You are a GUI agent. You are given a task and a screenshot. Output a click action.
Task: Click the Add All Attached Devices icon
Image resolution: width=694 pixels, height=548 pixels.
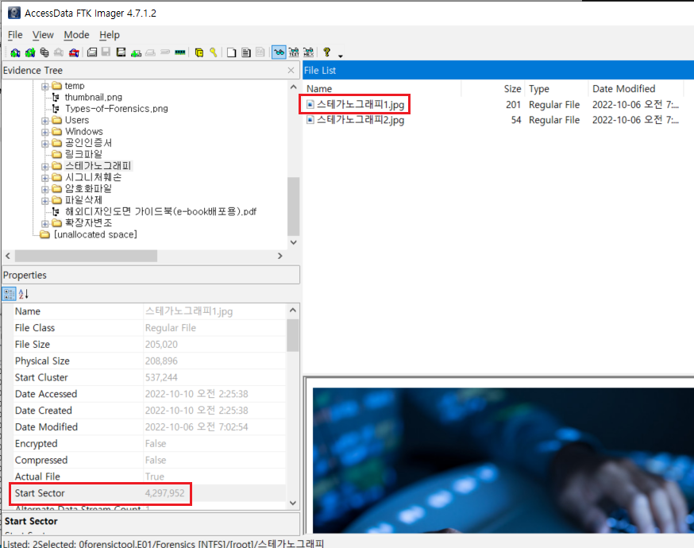[x=30, y=52]
